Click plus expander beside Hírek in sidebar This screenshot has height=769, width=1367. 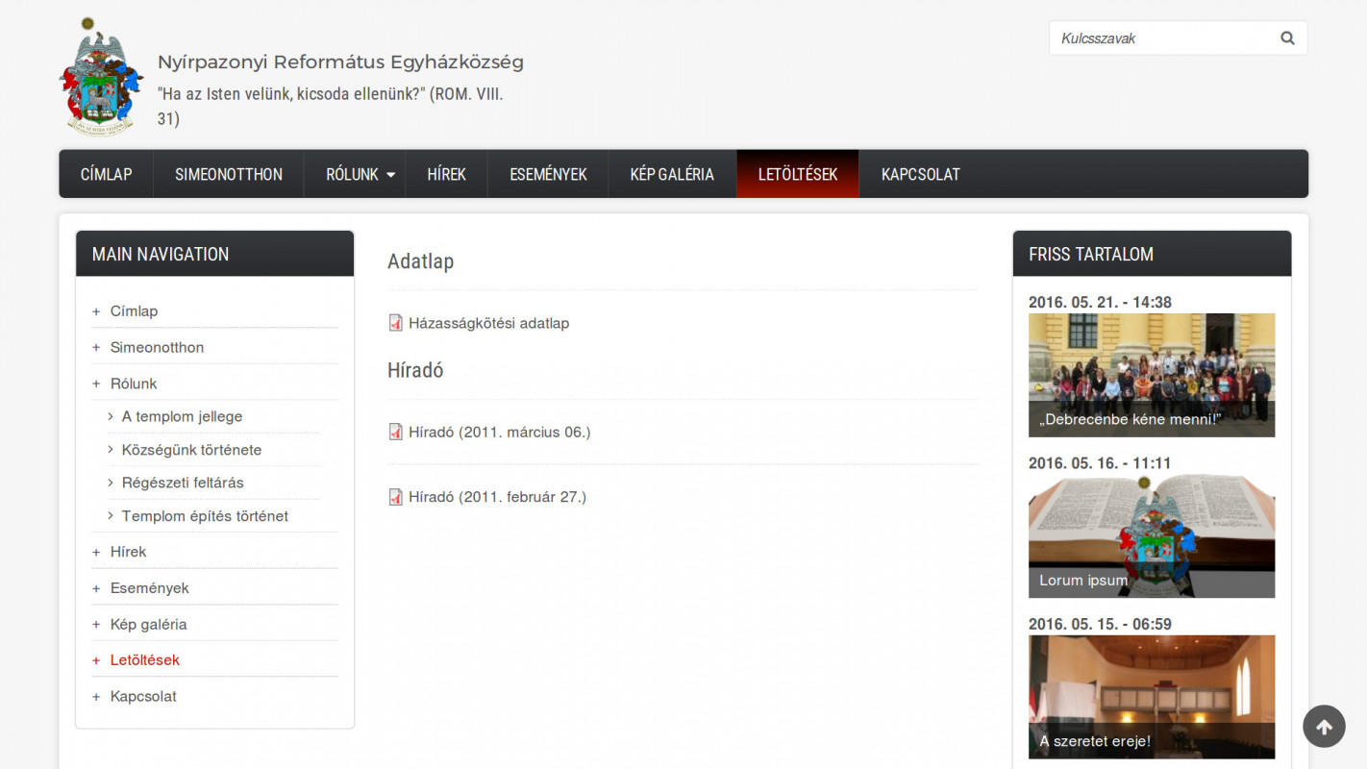coord(96,552)
